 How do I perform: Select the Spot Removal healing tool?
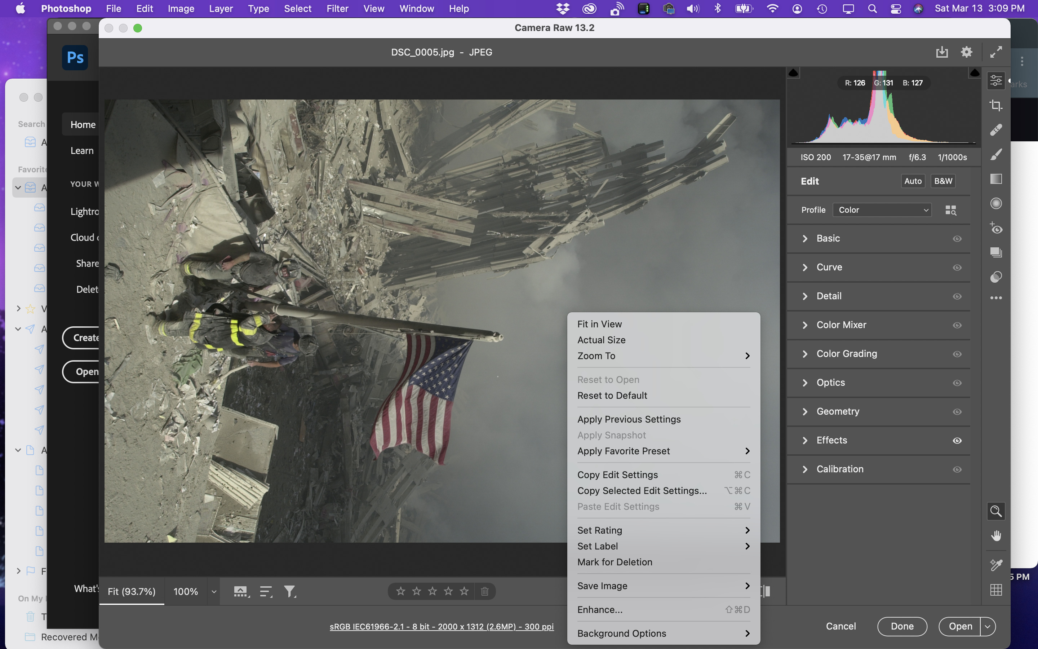pos(995,130)
